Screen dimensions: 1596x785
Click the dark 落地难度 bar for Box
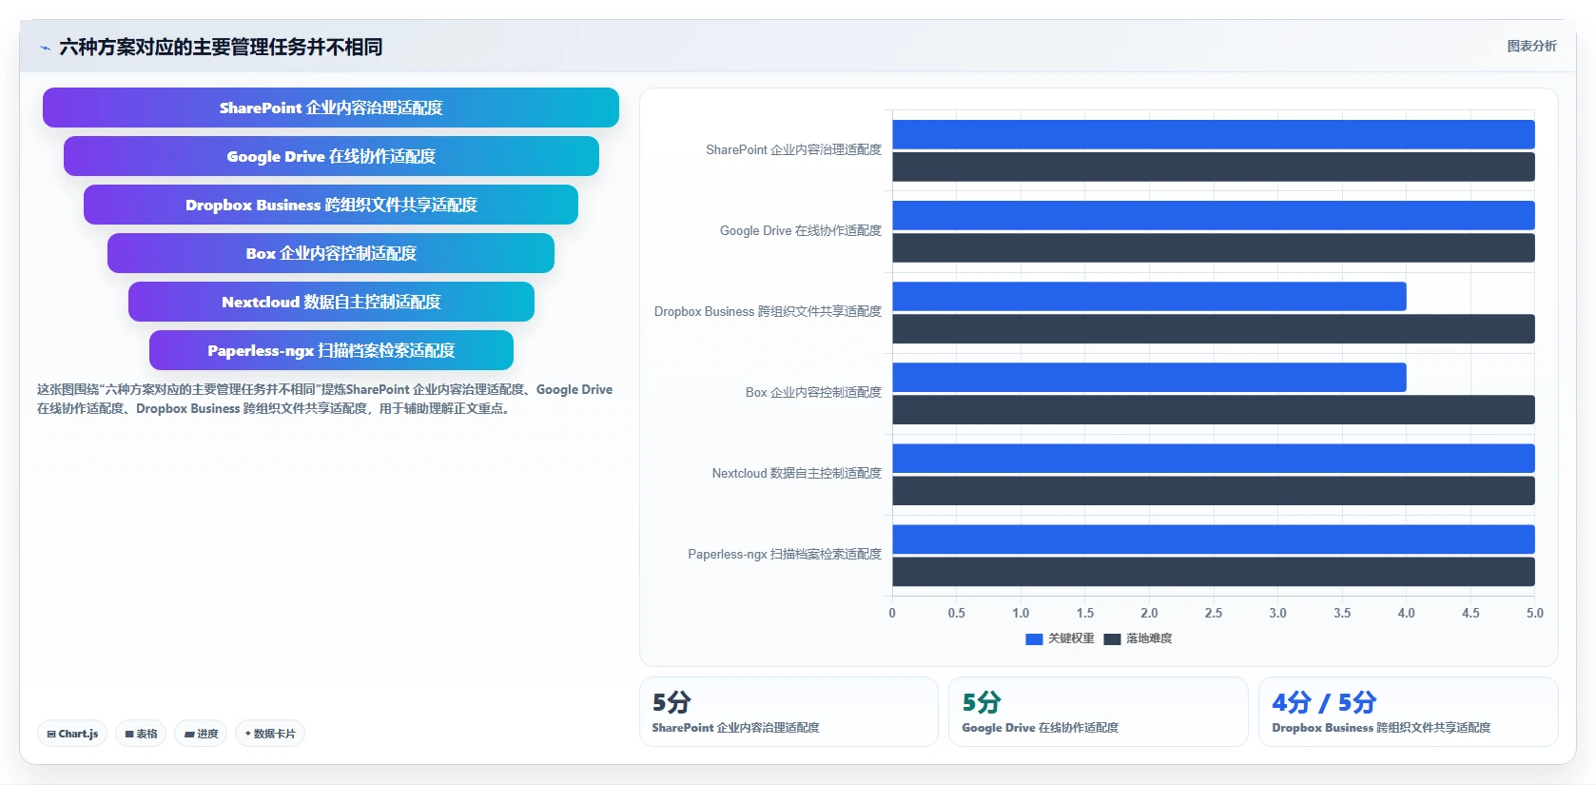click(x=1214, y=409)
